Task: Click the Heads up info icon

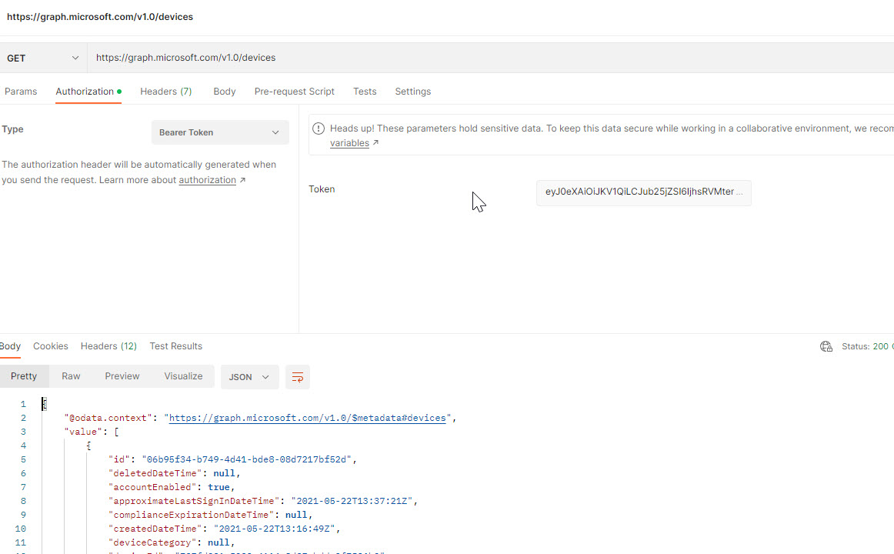Action: pyautogui.click(x=318, y=128)
